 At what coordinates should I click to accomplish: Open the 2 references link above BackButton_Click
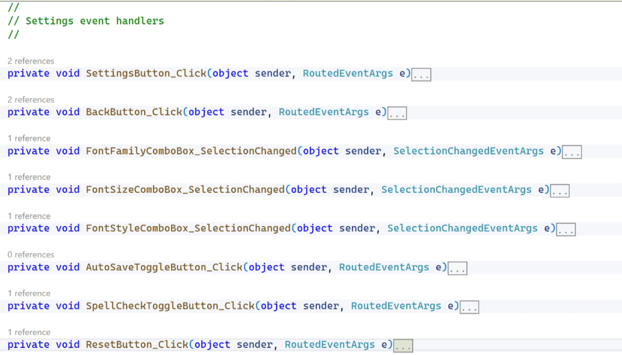tap(30, 100)
